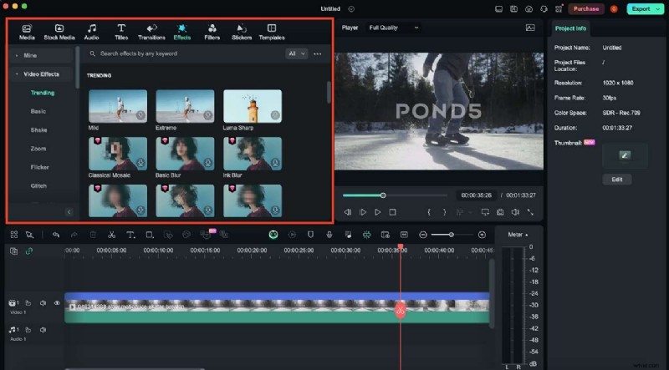Switch to the Titles tab
The image size is (669, 370).
121,32
